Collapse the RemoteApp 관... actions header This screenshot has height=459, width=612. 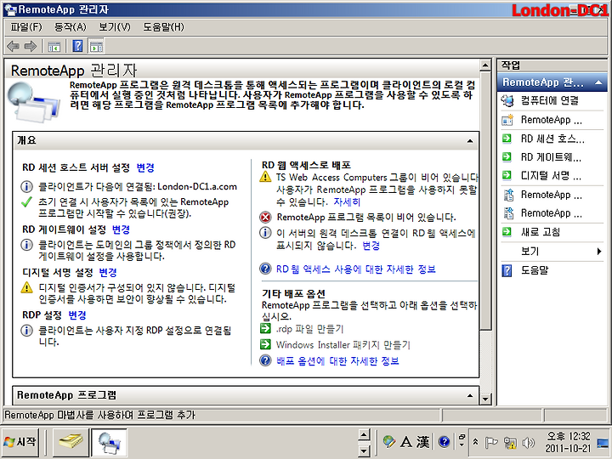tap(598, 82)
